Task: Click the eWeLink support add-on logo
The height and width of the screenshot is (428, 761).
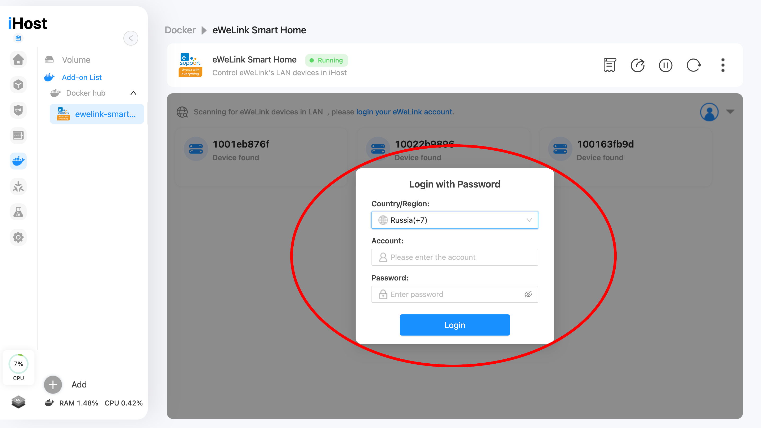Action: click(x=190, y=65)
